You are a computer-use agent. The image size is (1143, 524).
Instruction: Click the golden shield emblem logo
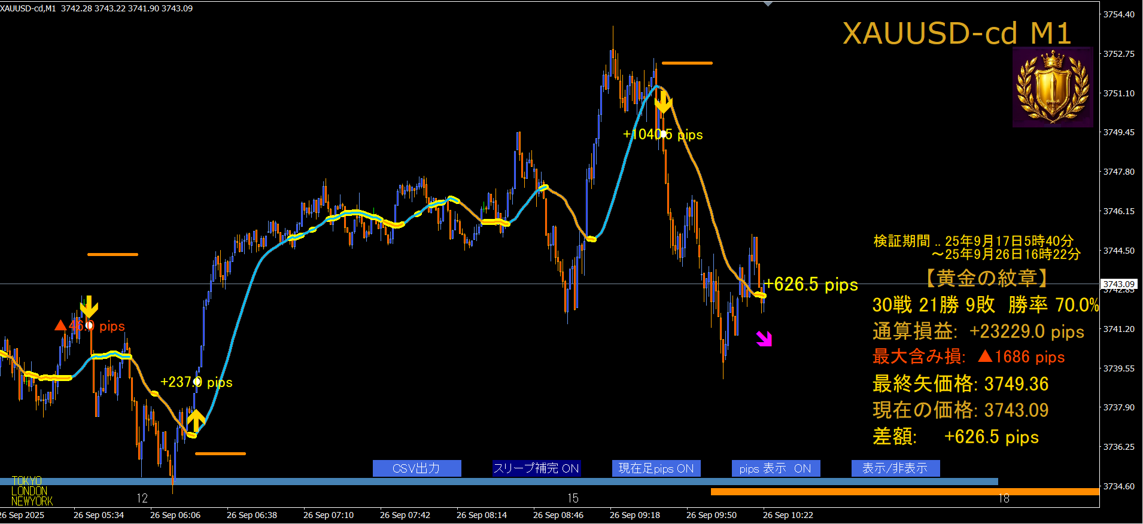pyautogui.click(x=1053, y=87)
